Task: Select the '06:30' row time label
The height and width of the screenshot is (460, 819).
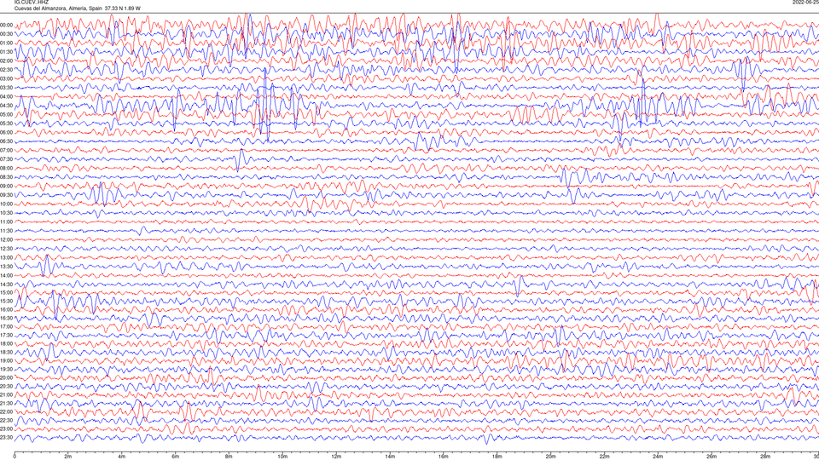Action: 6,141
